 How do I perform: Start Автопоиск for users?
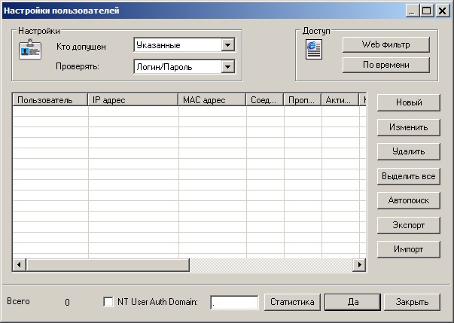tap(407, 200)
